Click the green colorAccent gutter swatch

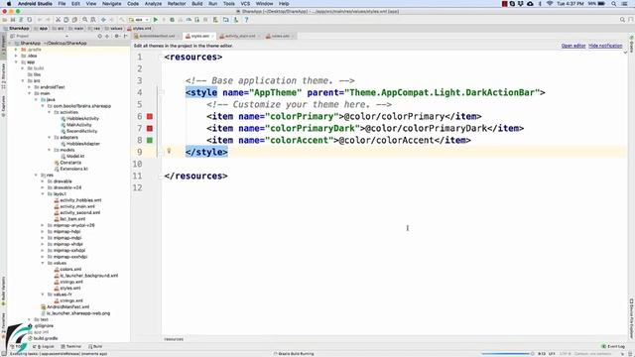point(150,140)
